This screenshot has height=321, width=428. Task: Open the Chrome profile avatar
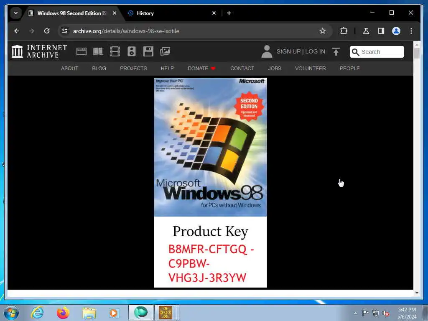(396, 31)
